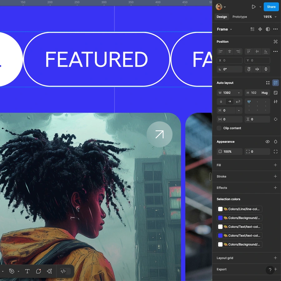281x281 pixels.
Task: Click the Y position input field
Action: [x=257, y=60]
